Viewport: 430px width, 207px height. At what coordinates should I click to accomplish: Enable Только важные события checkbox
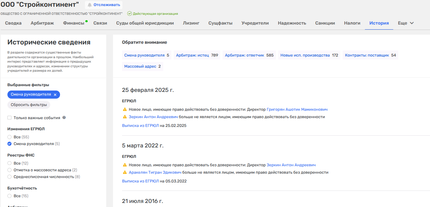9,118
